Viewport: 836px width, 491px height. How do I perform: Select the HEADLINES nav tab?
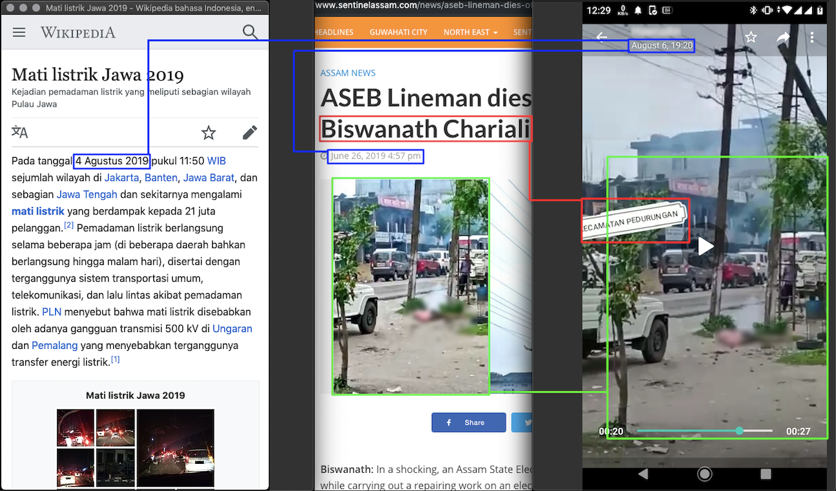pos(335,32)
